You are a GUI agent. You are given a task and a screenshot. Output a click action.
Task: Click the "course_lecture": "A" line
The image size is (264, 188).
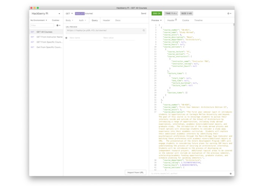(x=179, y=52)
